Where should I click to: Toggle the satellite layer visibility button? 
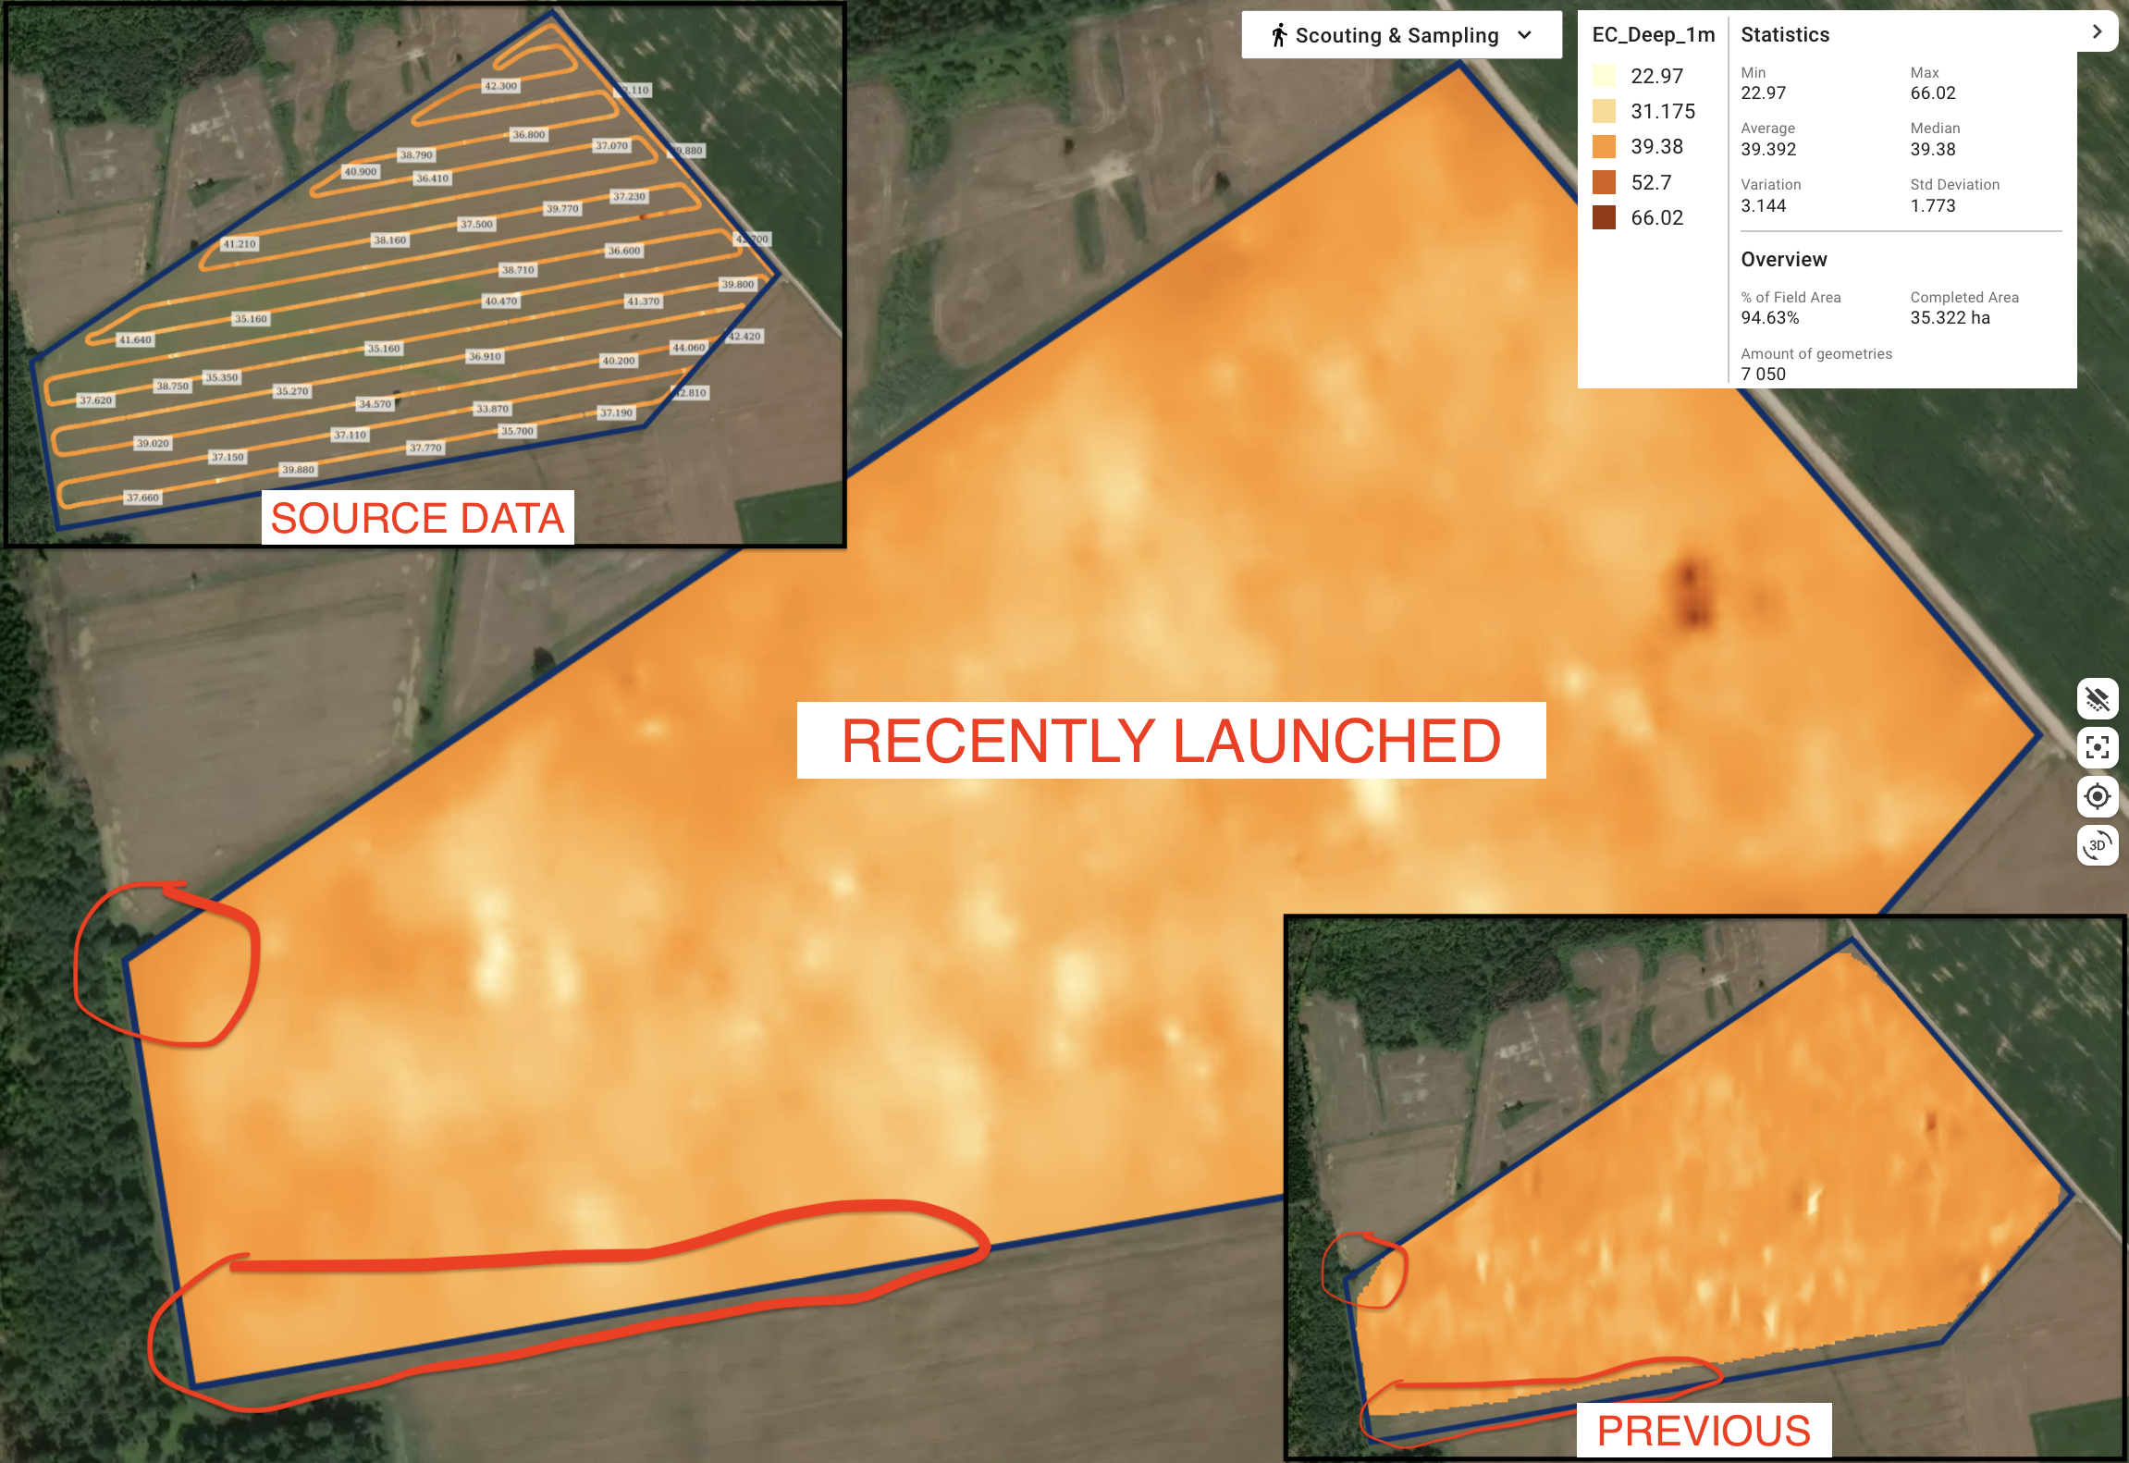click(x=2097, y=699)
